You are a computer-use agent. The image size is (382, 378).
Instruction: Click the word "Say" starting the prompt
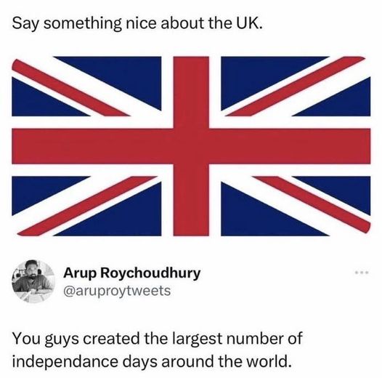(x=25, y=25)
